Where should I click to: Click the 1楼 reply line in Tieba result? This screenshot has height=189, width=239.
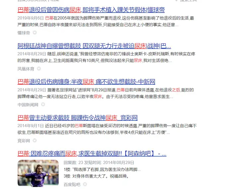(102, 169)
